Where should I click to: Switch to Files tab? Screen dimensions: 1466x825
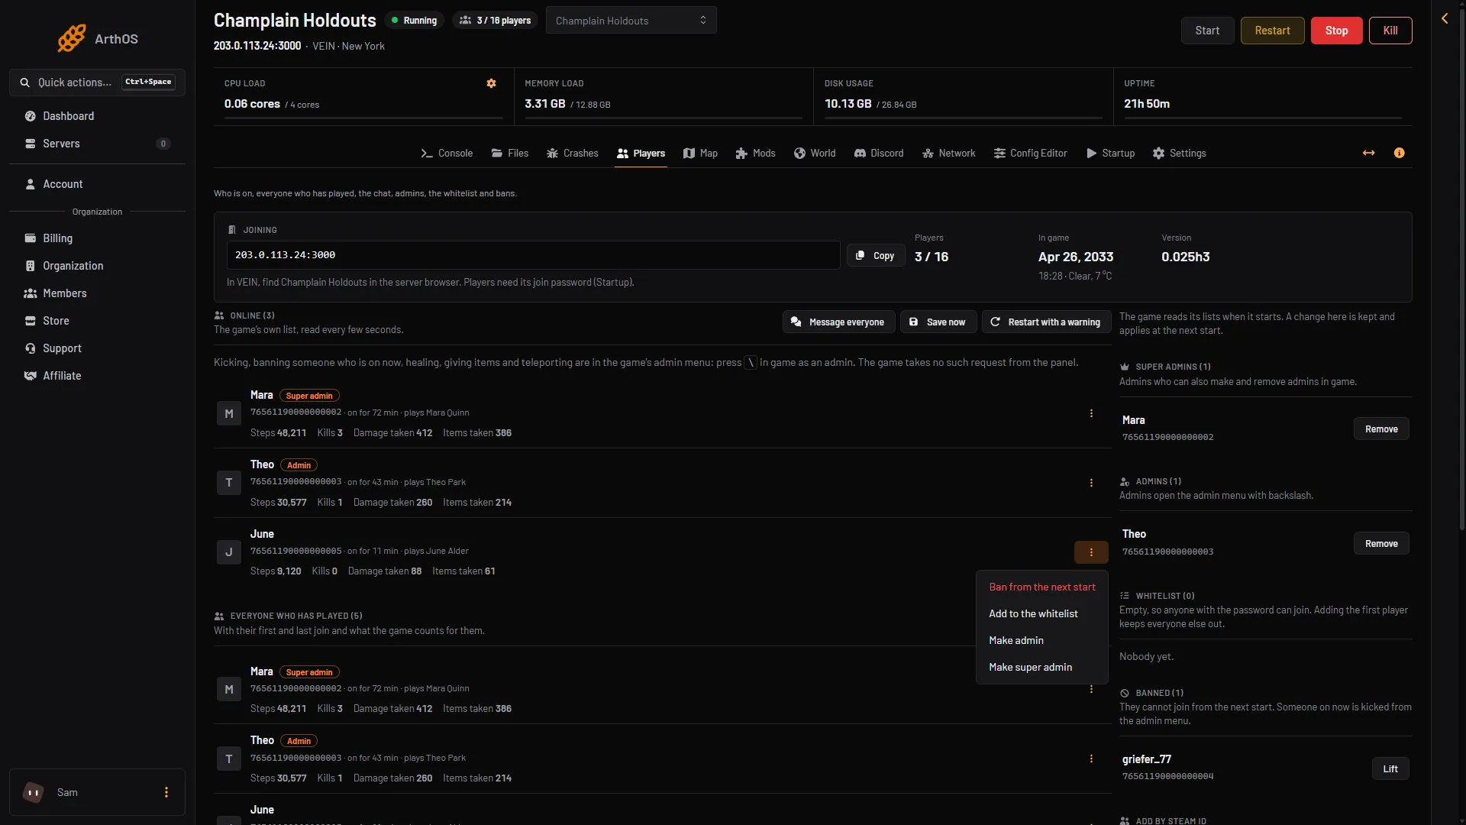coord(510,154)
